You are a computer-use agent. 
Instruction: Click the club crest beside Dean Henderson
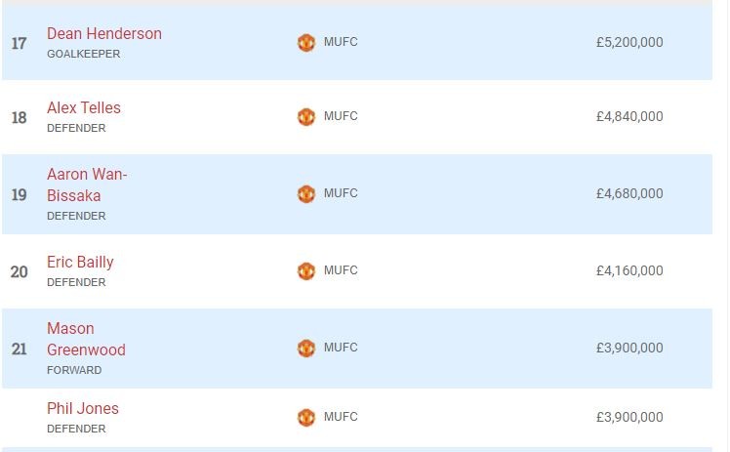click(x=306, y=43)
